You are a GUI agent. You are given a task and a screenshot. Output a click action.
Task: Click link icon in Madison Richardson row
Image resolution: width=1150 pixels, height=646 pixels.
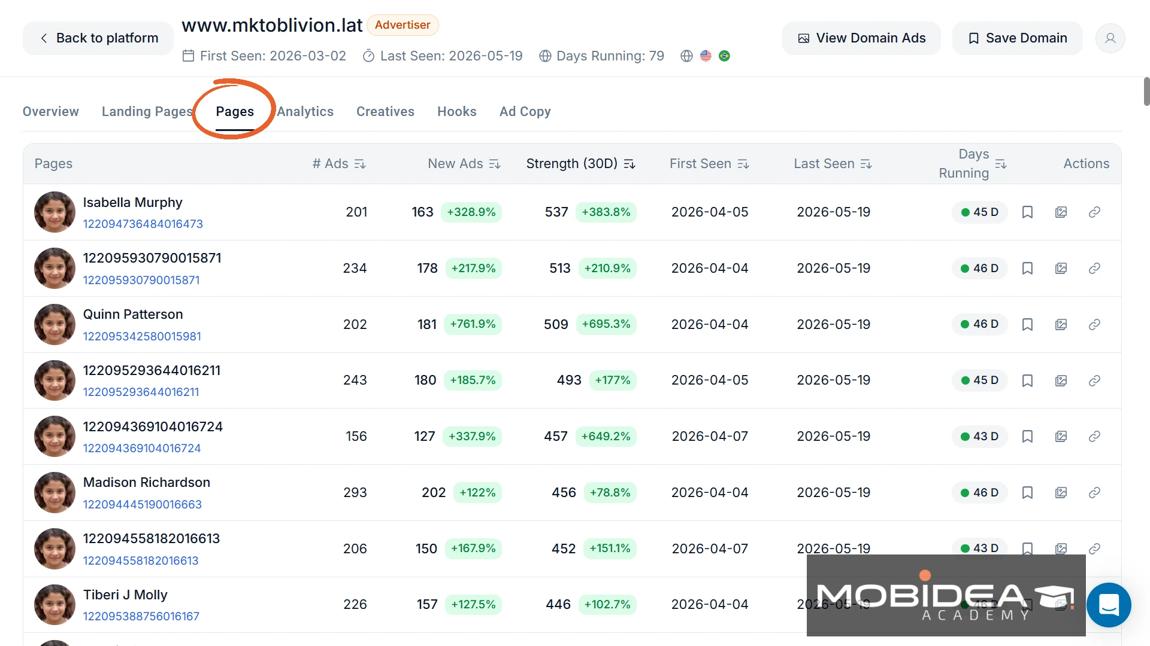point(1094,492)
